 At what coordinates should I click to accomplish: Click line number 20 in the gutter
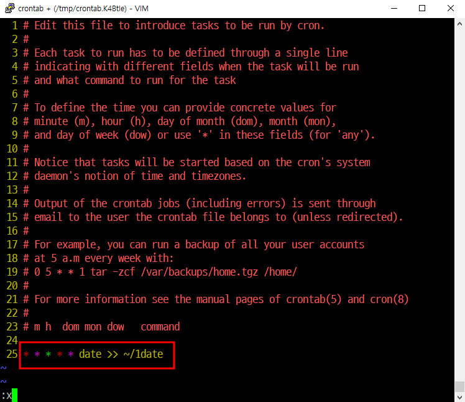[12, 286]
